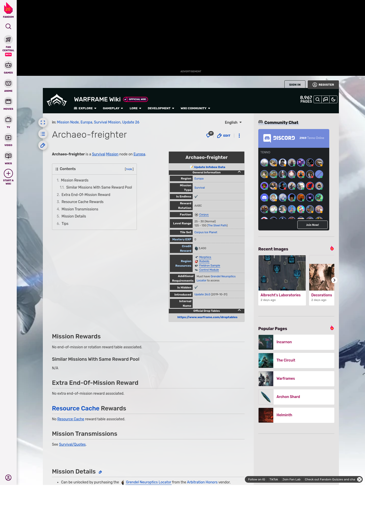Open Fan Central rocket icon

click(8, 40)
